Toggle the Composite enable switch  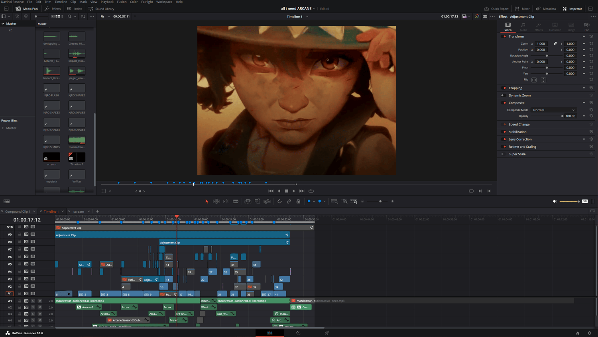(x=504, y=103)
